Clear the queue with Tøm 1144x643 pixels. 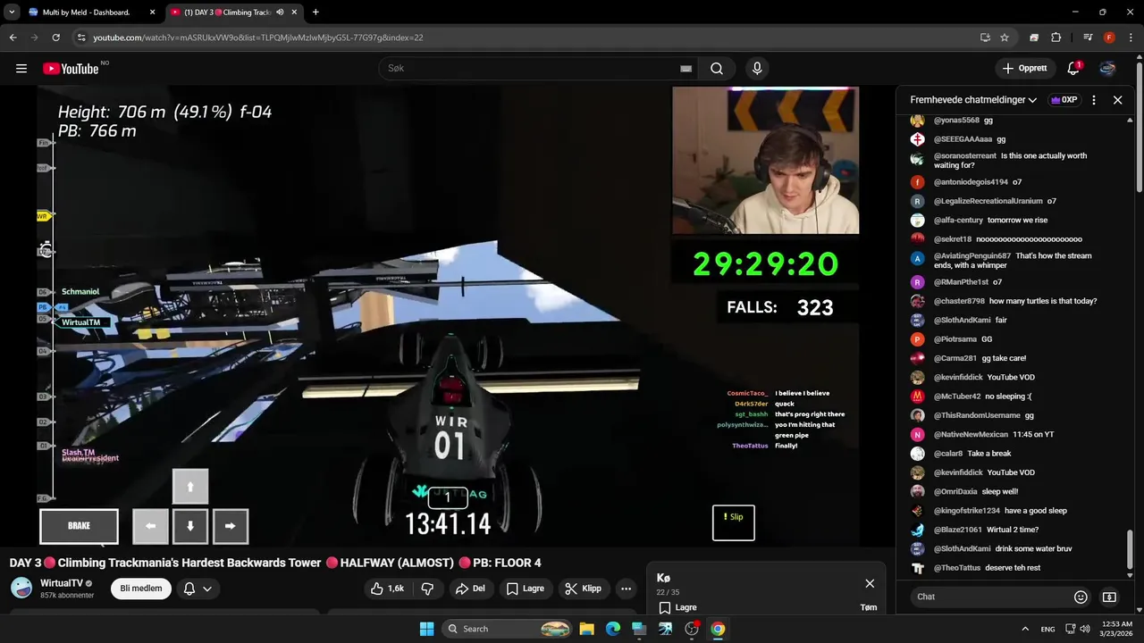click(869, 607)
